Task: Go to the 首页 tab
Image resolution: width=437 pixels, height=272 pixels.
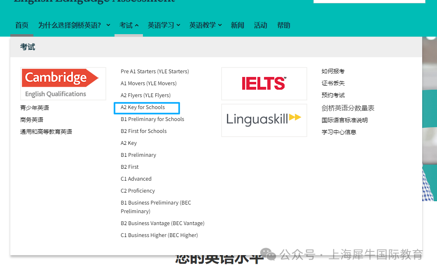Action: click(x=22, y=26)
